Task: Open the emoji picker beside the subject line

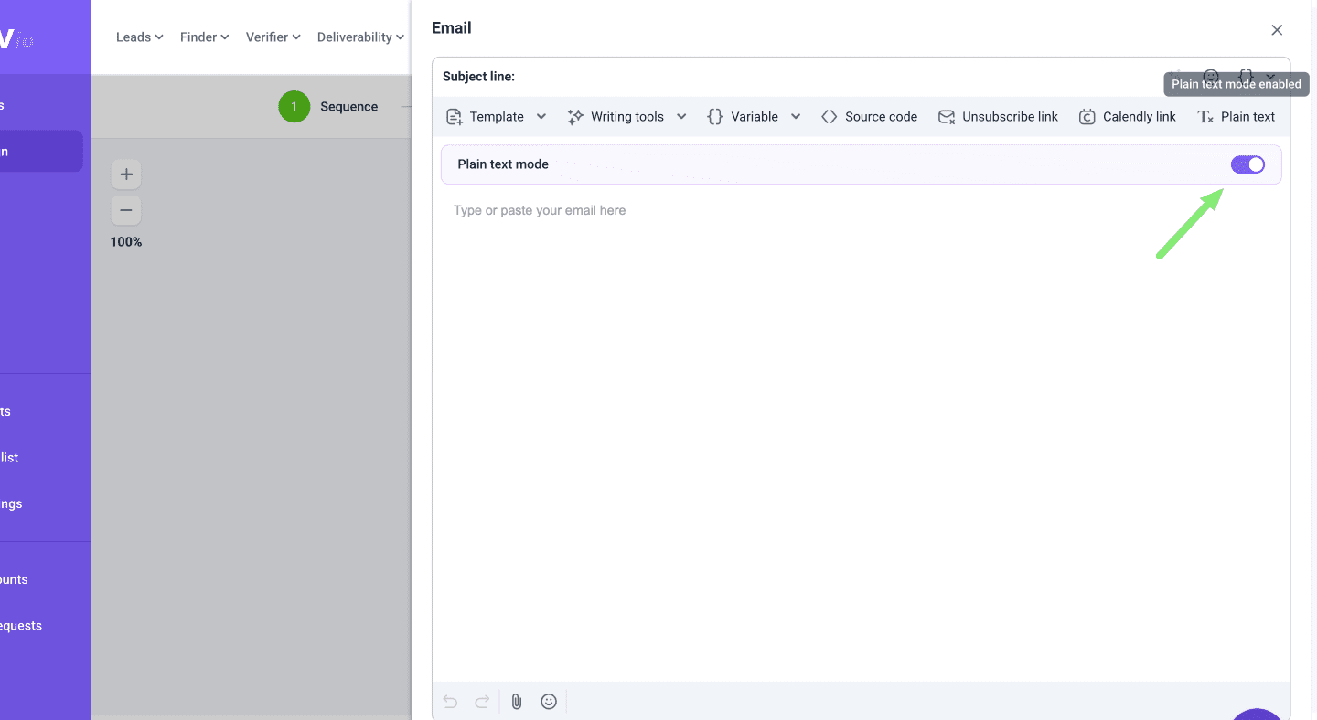Action: pyautogui.click(x=1210, y=77)
